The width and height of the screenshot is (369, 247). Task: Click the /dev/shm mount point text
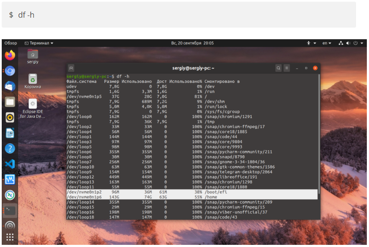click(215, 101)
